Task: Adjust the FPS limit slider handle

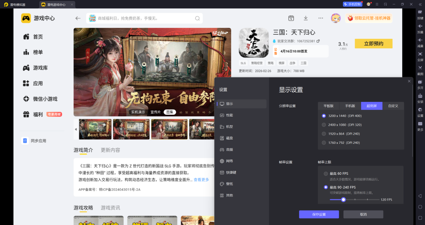Action: 343,200
